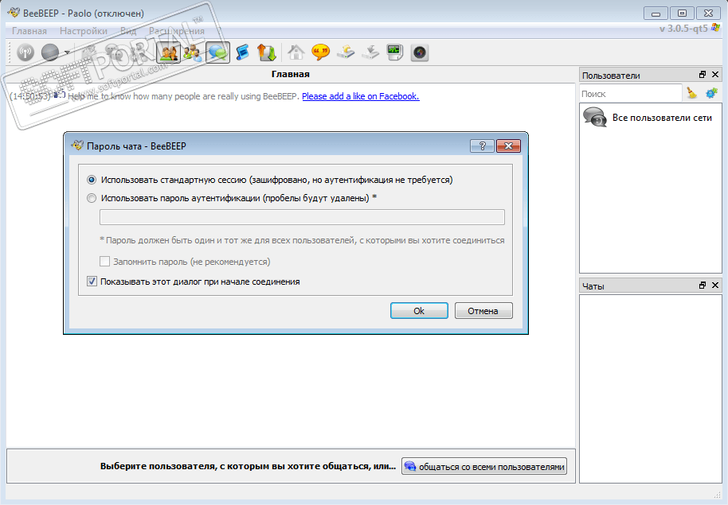Image resolution: width=728 pixels, height=505 pixels.
Task: Minimize the BeeBEEP window
Action: point(656,14)
